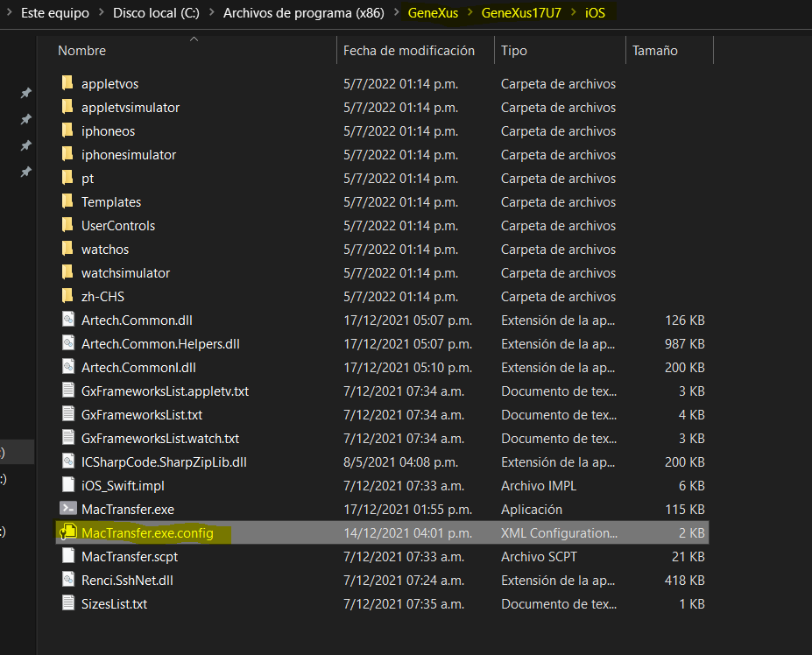Click the ICSharpCode.SharpZipLib.dll file icon
The width and height of the screenshot is (812, 655).
click(68, 461)
